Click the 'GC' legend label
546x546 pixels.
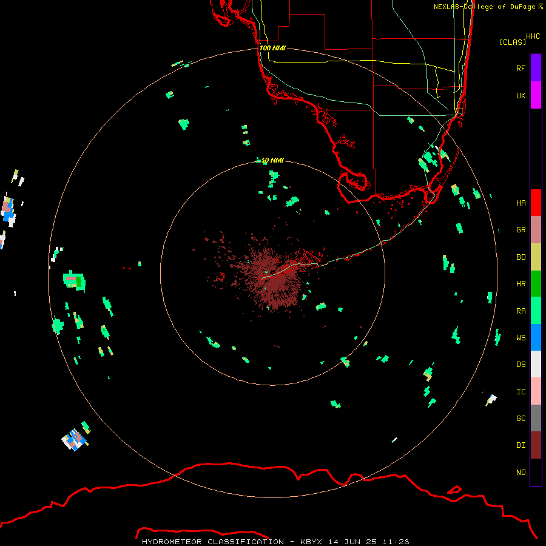(521, 419)
